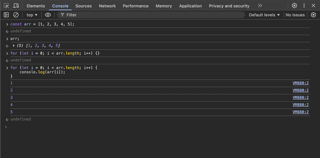
Task: Toggle the device toolbar icon
Action: [x=16, y=6]
